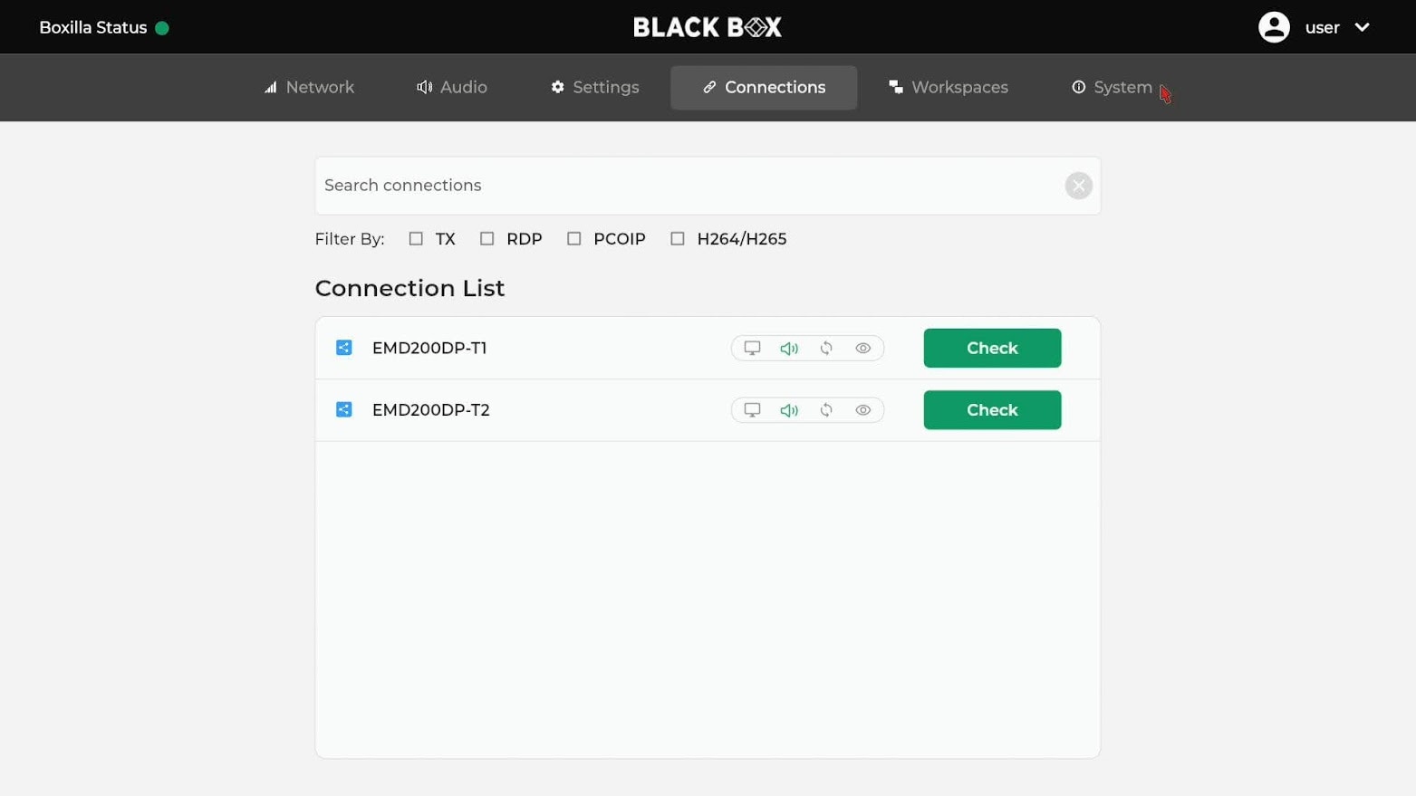Click the Search connections input field
Image resolution: width=1416 pixels, height=796 pixels.
point(689,186)
